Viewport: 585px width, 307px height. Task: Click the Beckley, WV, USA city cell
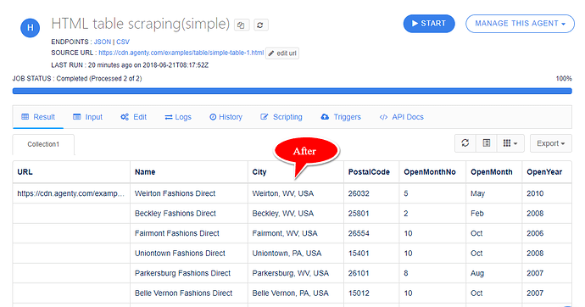(x=296, y=214)
